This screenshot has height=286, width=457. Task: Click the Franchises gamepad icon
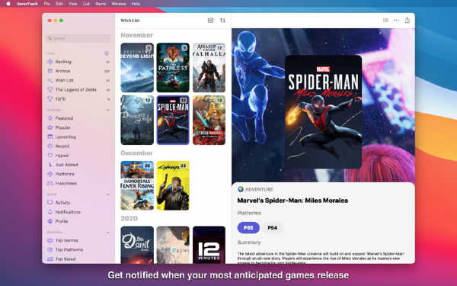coord(50,183)
